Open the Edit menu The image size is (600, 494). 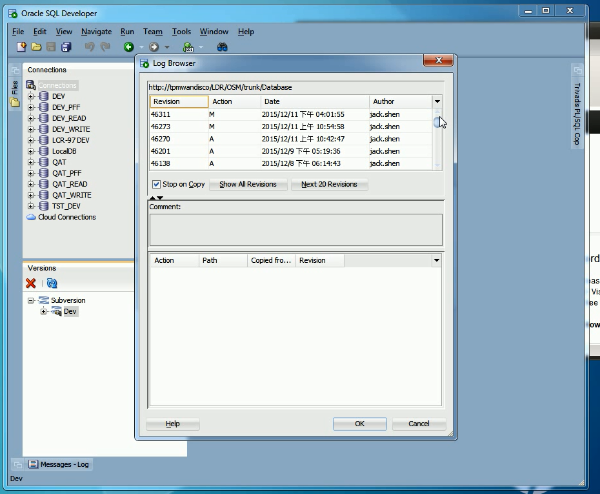tap(40, 32)
